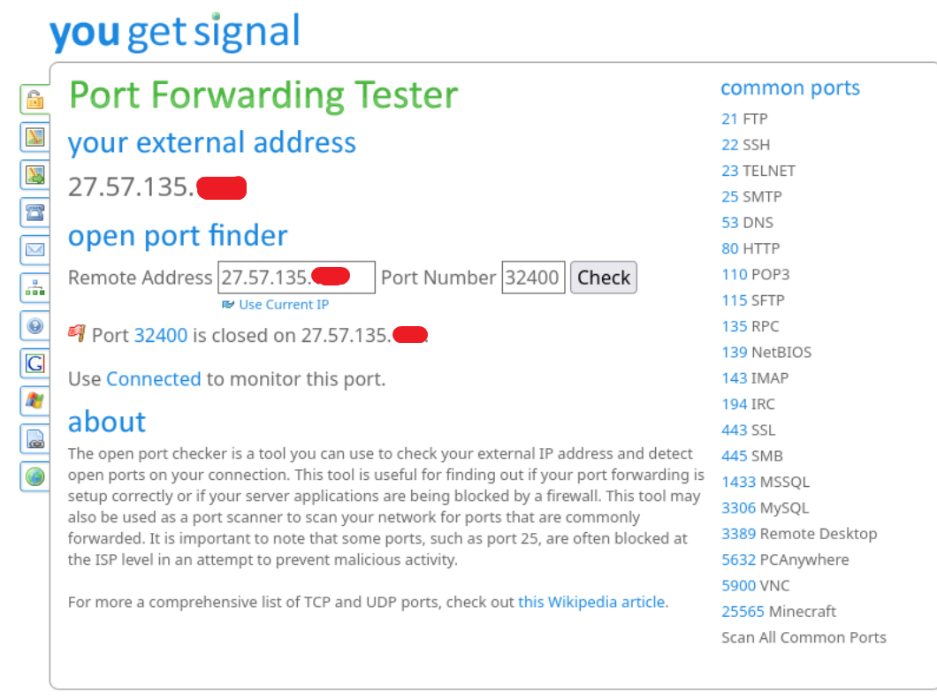Click the document with chain link icon

click(34, 438)
